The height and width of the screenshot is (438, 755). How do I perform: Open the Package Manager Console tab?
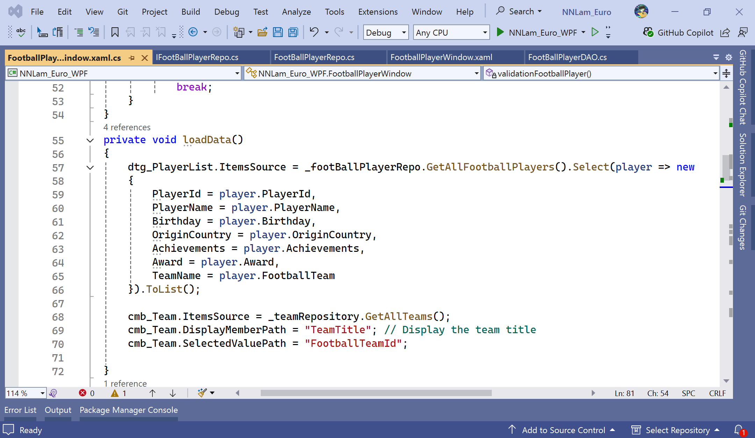129,410
